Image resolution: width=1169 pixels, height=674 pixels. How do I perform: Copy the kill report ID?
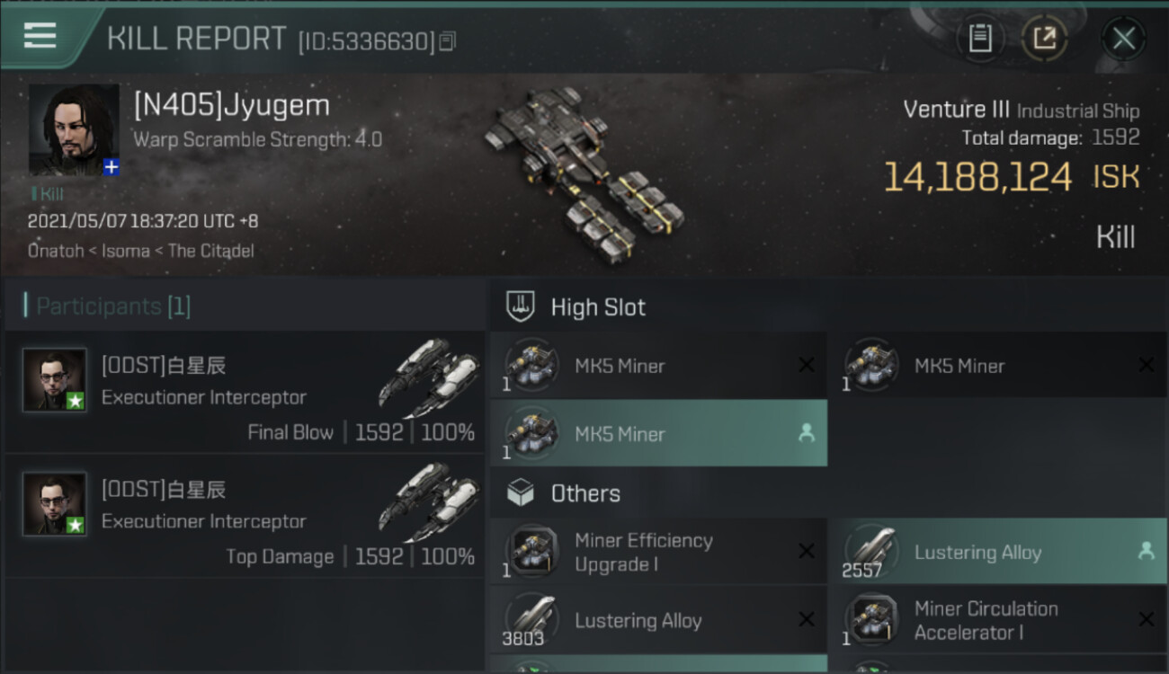point(448,40)
